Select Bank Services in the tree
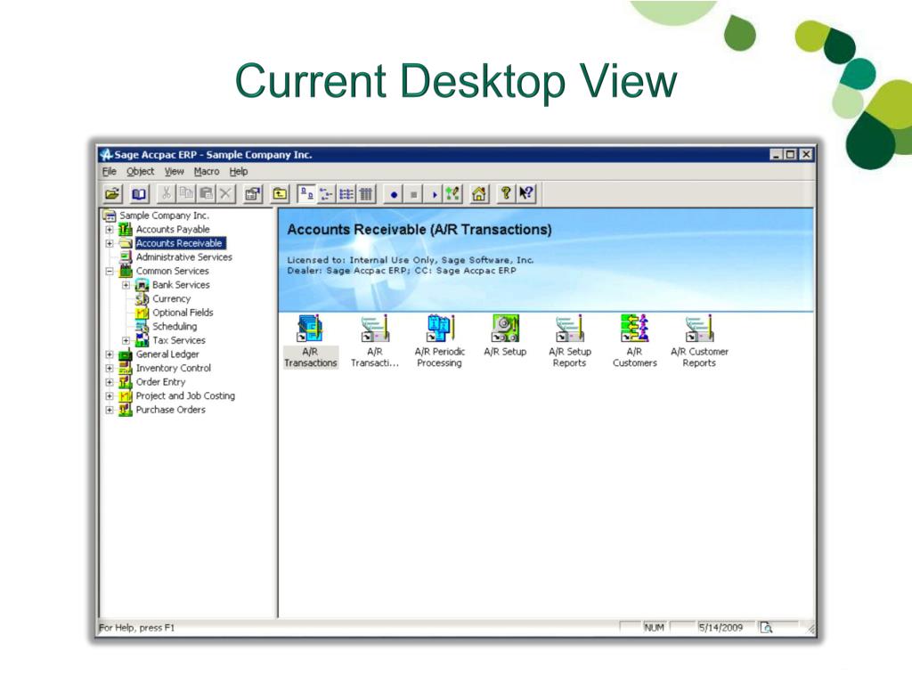The height and width of the screenshot is (684, 912). pos(181,285)
